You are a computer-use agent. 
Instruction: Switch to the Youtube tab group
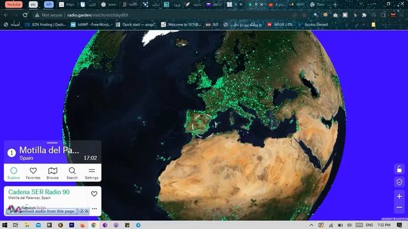coord(13,4)
